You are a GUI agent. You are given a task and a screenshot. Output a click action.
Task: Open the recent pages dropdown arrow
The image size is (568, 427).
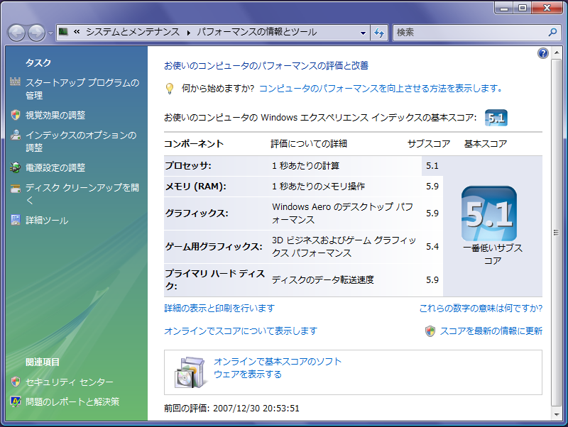pyautogui.click(x=50, y=33)
